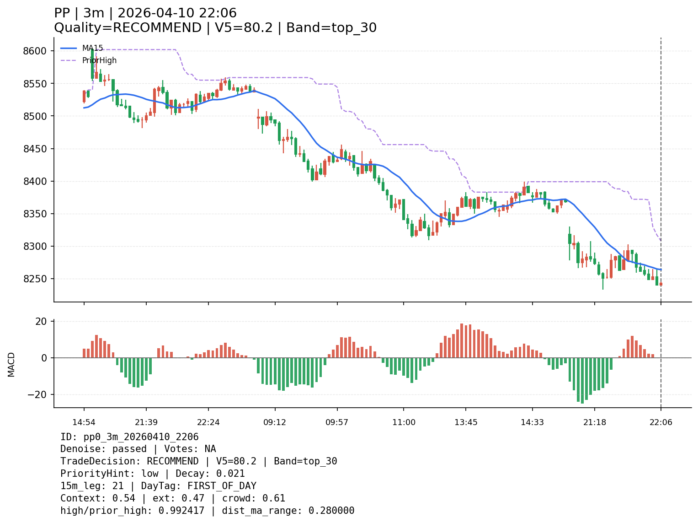Click the 11:00 time axis label
The image size is (698, 523).
tap(404, 422)
